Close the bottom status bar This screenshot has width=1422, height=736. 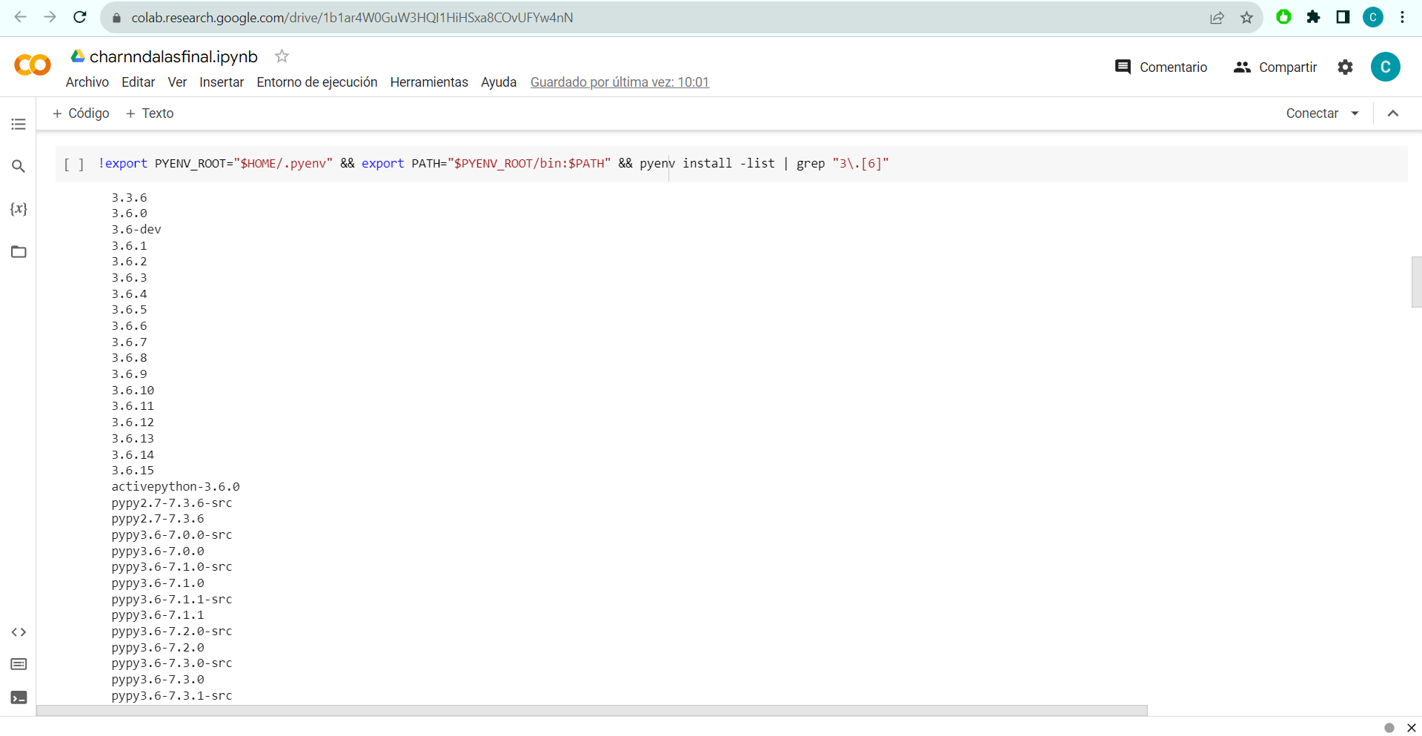point(1411,728)
